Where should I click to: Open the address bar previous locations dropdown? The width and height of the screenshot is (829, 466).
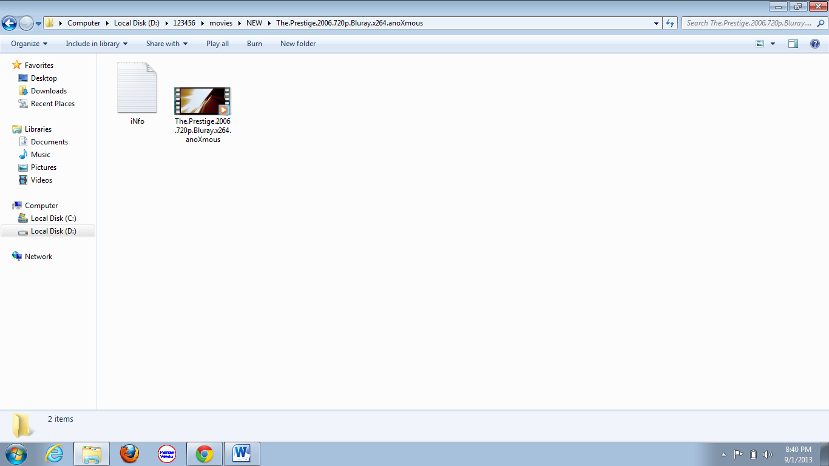click(656, 23)
